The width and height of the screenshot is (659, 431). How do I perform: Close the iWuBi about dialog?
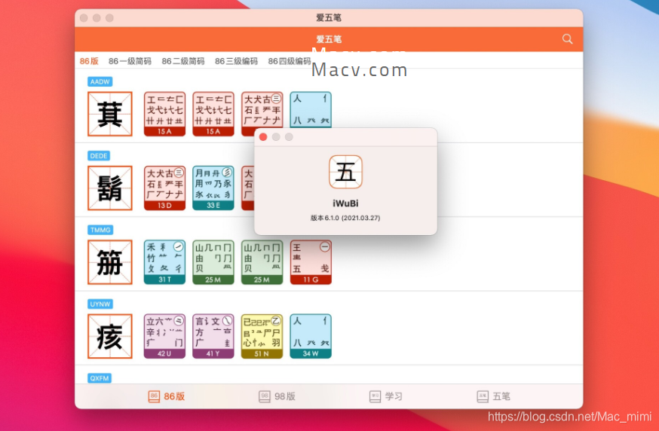point(263,137)
